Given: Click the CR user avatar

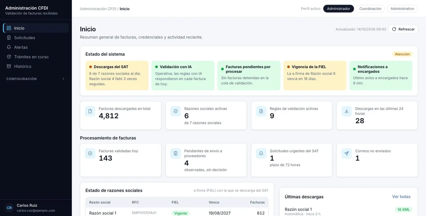Looking at the screenshot, I should (x=9, y=208).
